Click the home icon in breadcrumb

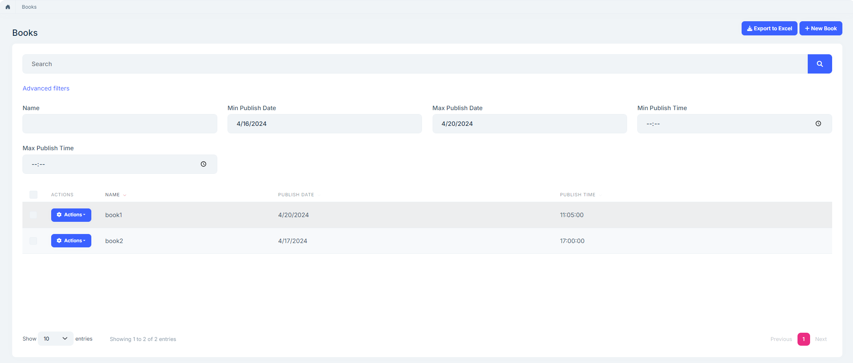[8, 7]
